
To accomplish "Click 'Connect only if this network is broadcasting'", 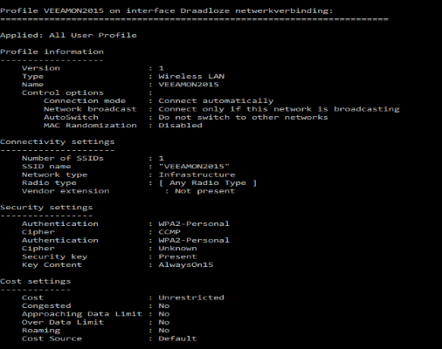I will tap(279, 109).
